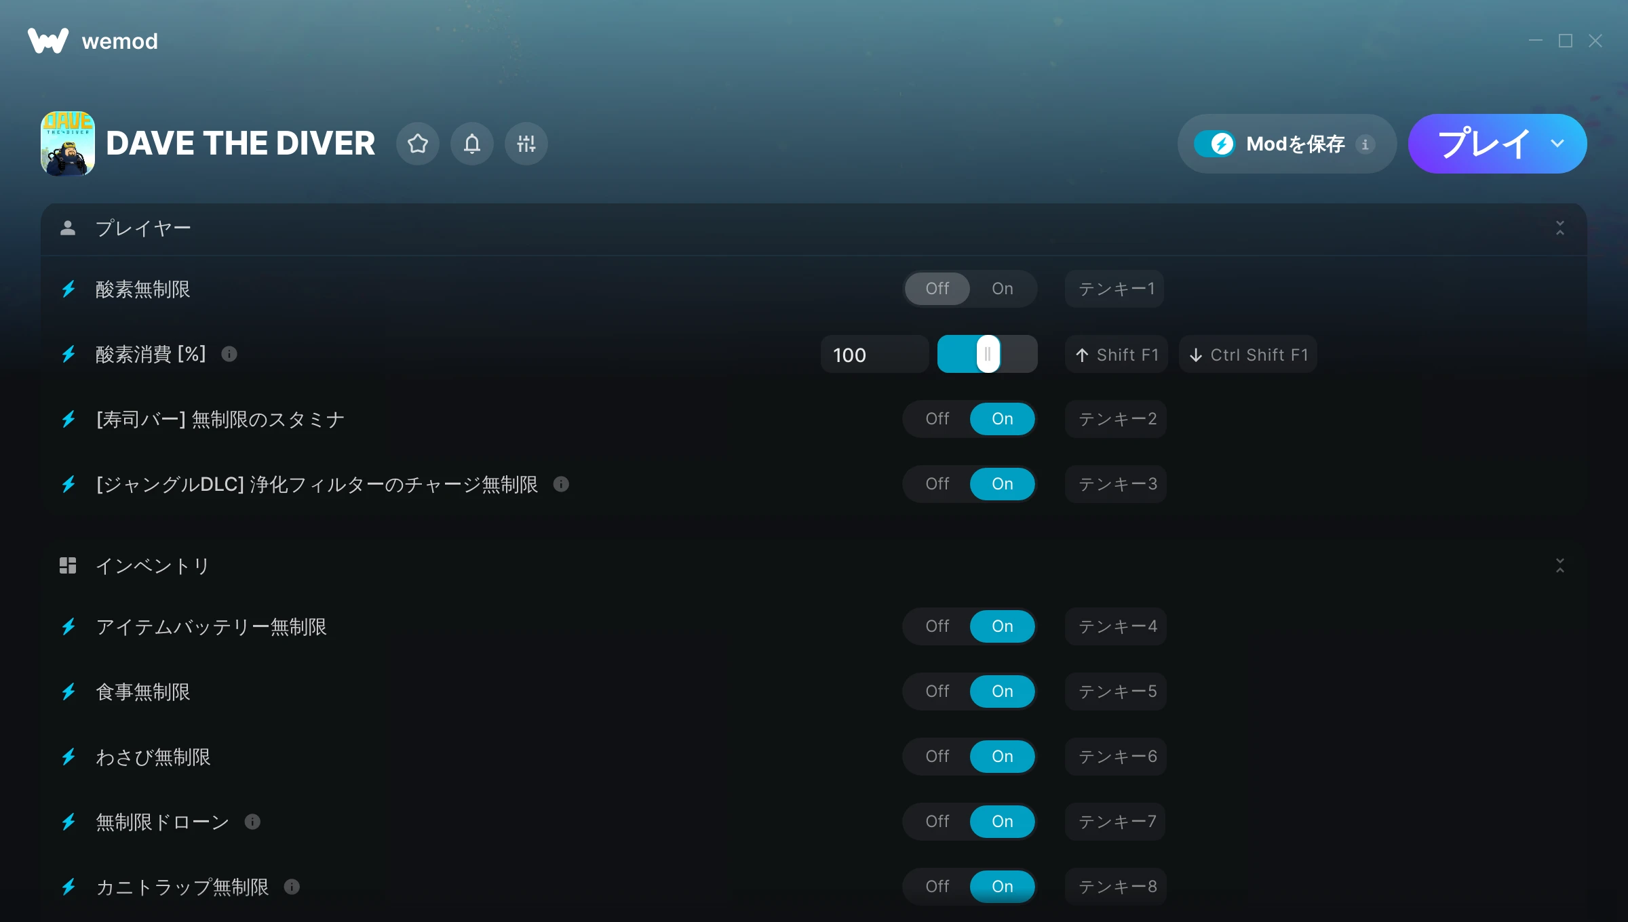The image size is (1628, 922).
Task: Open notifications via the bell icon
Action: [x=472, y=144]
